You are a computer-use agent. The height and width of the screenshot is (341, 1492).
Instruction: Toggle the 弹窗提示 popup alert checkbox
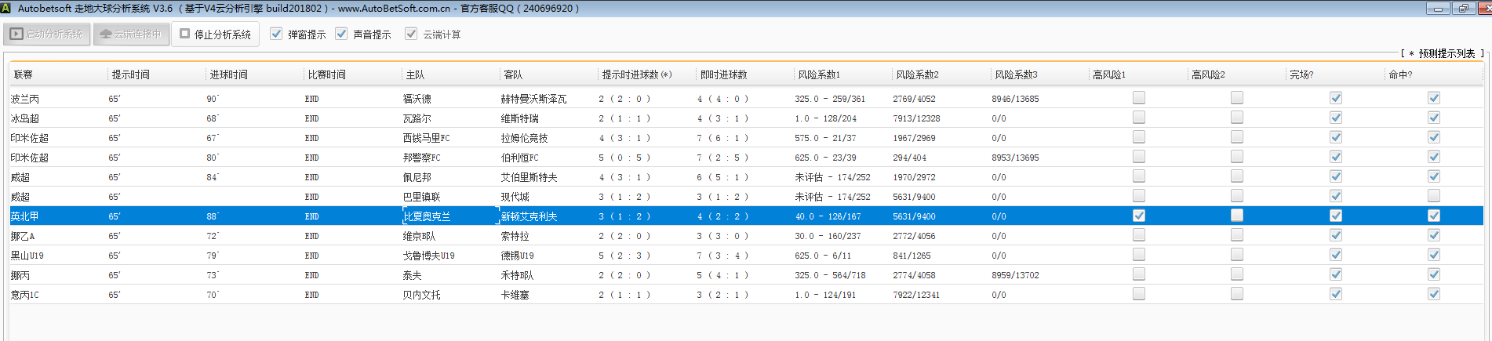coord(276,34)
